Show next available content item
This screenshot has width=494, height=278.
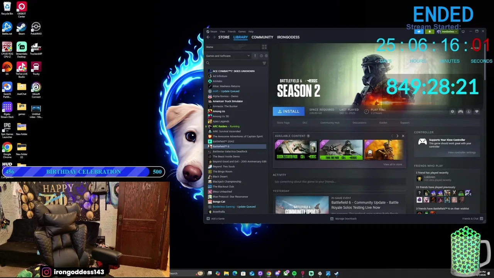(397, 136)
